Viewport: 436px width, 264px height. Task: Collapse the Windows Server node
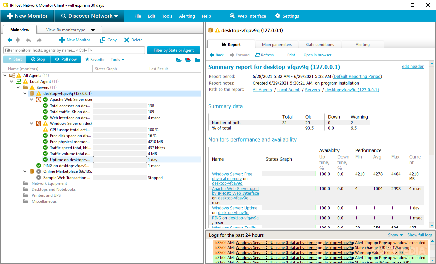[32, 124]
